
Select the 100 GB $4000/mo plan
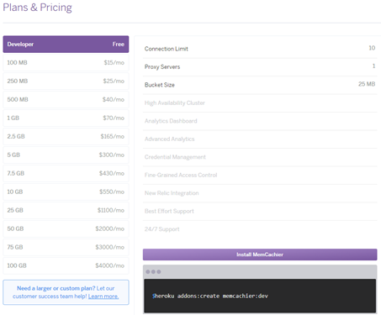click(x=66, y=265)
